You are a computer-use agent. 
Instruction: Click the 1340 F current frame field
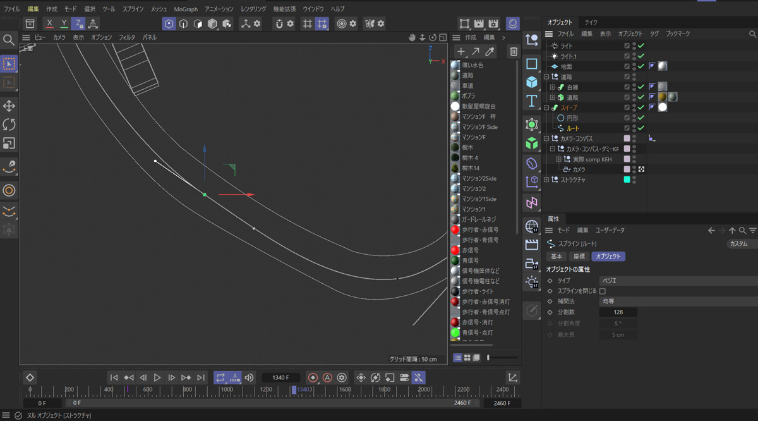click(280, 377)
